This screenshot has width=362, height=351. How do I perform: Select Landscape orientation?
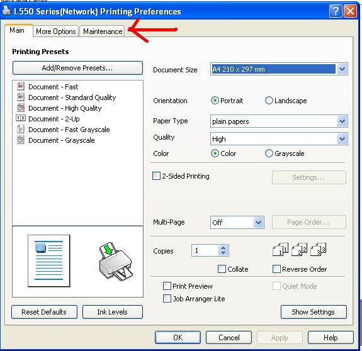click(x=269, y=101)
